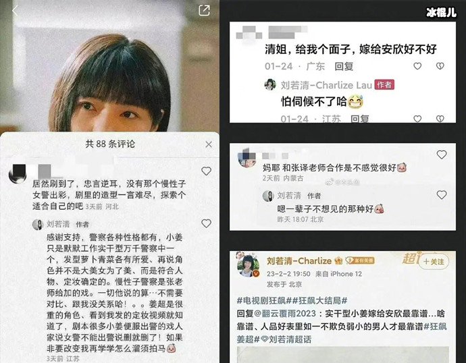Follow 刘若清-Charlize with 关注 button
Viewport: 466px width, 363px height.
click(x=434, y=262)
